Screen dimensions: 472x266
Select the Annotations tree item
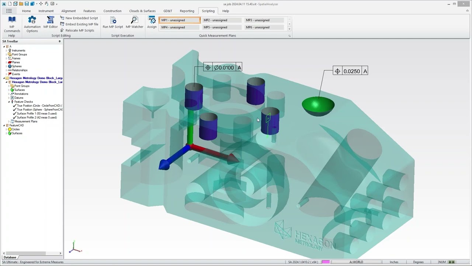(21, 94)
